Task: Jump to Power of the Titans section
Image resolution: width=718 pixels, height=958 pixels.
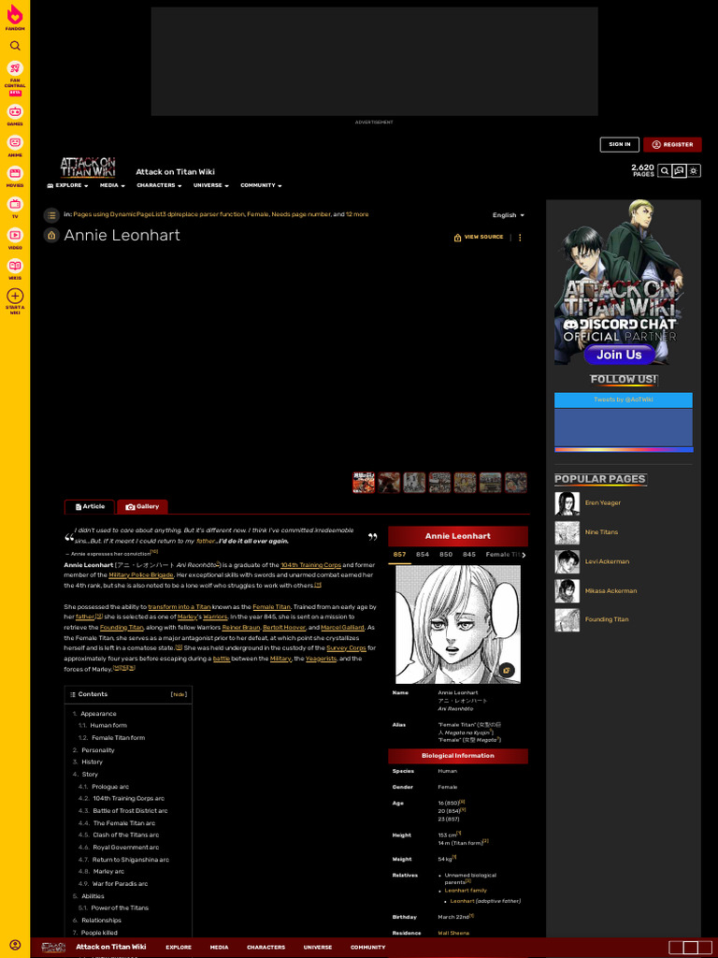Action: coord(120,907)
